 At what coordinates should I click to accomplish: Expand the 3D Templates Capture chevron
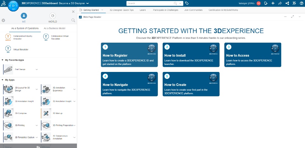pos(37,137)
